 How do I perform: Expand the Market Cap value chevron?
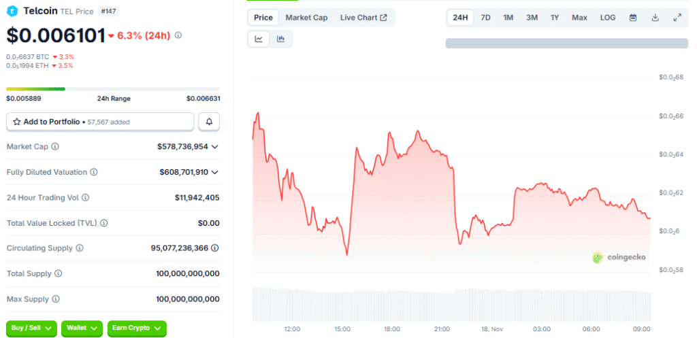(215, 147)
